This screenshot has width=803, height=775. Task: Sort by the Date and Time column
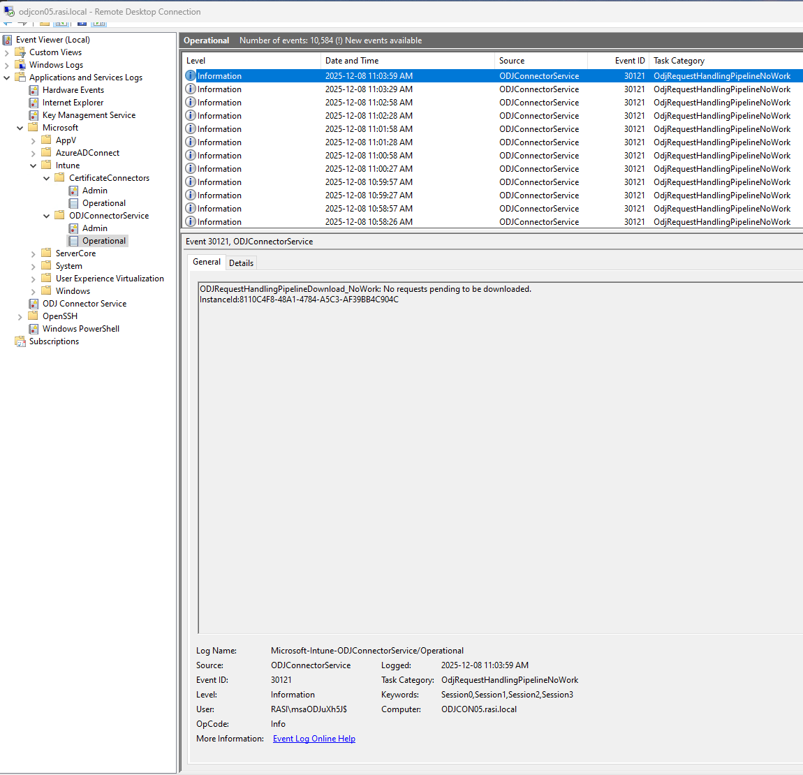coord(408,61)
